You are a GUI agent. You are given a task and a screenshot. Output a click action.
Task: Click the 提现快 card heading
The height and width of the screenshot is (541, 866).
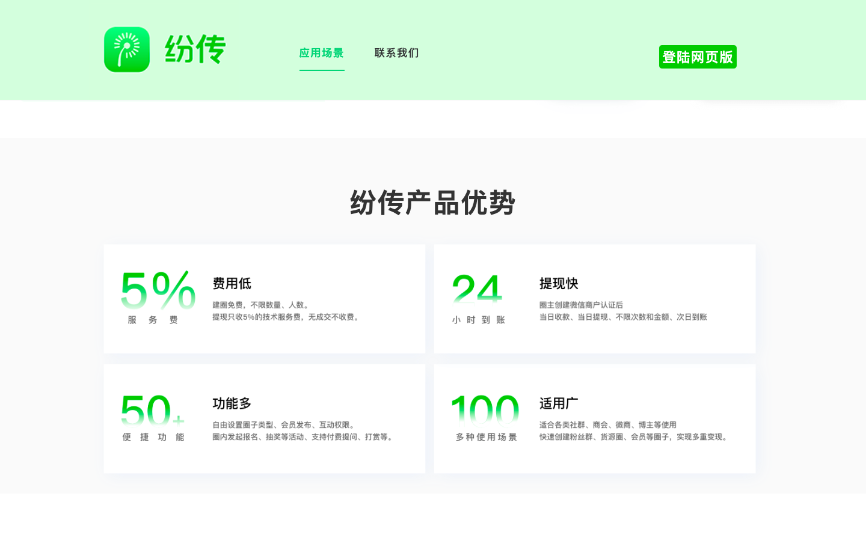click(559, 284)
